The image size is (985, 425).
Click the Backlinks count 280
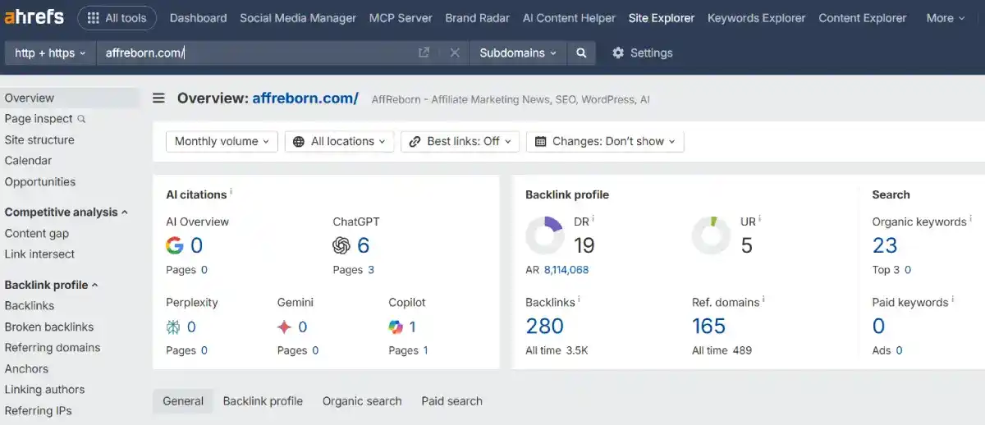544,326
